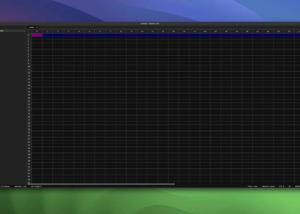Click row header 40
300x214 pixels.
29,160
